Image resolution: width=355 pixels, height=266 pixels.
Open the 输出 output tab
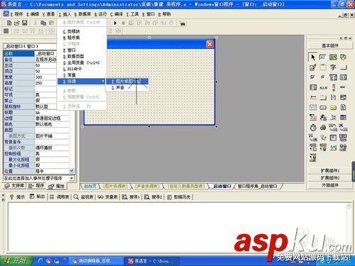(x=37, y=196)
